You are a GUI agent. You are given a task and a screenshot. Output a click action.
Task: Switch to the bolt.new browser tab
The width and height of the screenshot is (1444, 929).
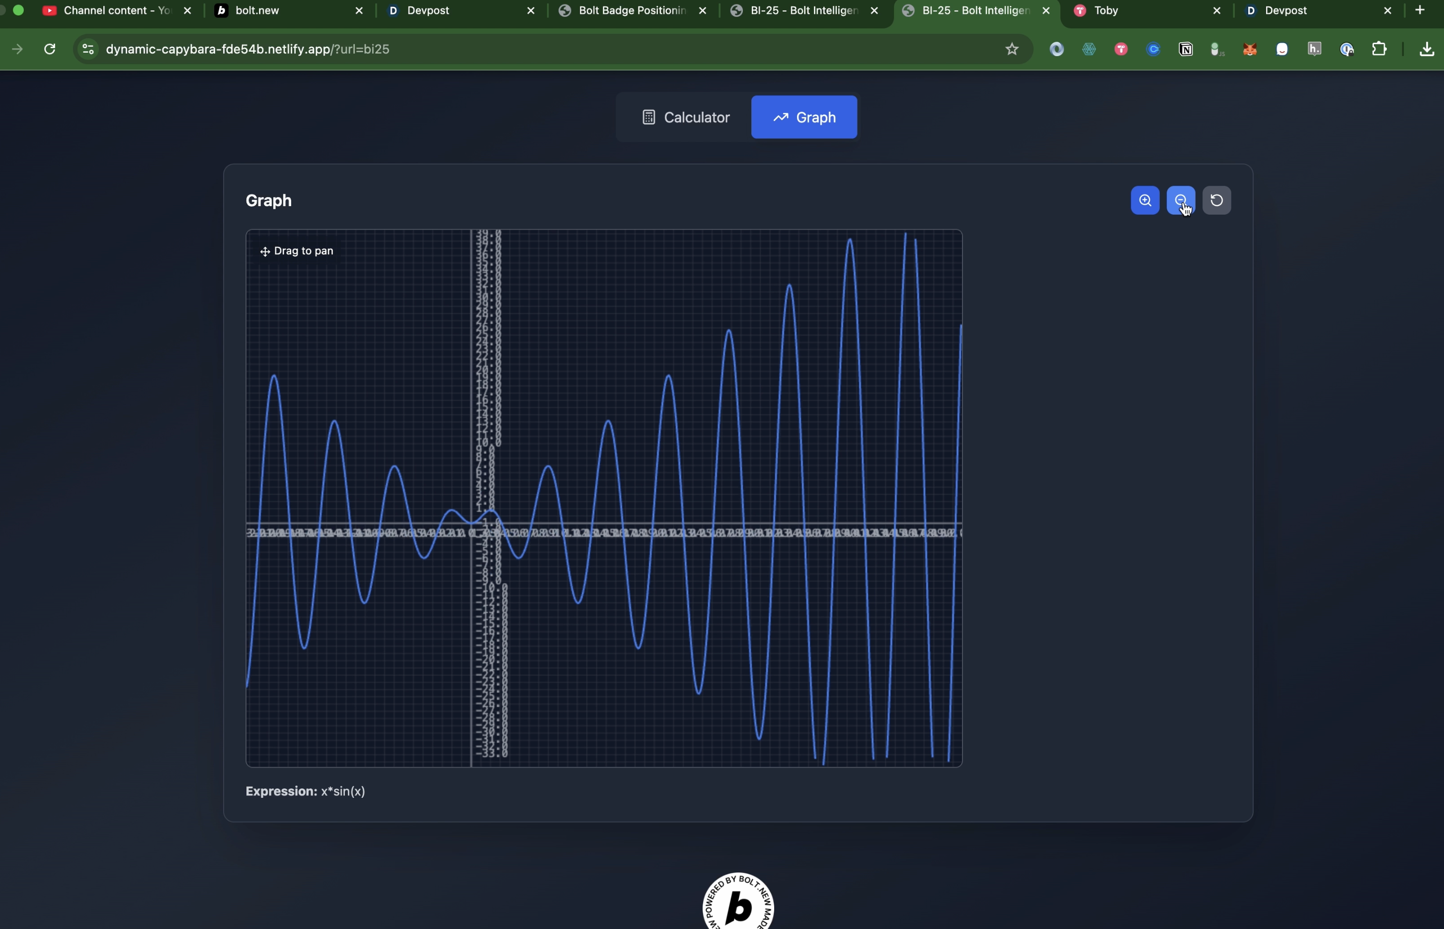coord(284,11)
